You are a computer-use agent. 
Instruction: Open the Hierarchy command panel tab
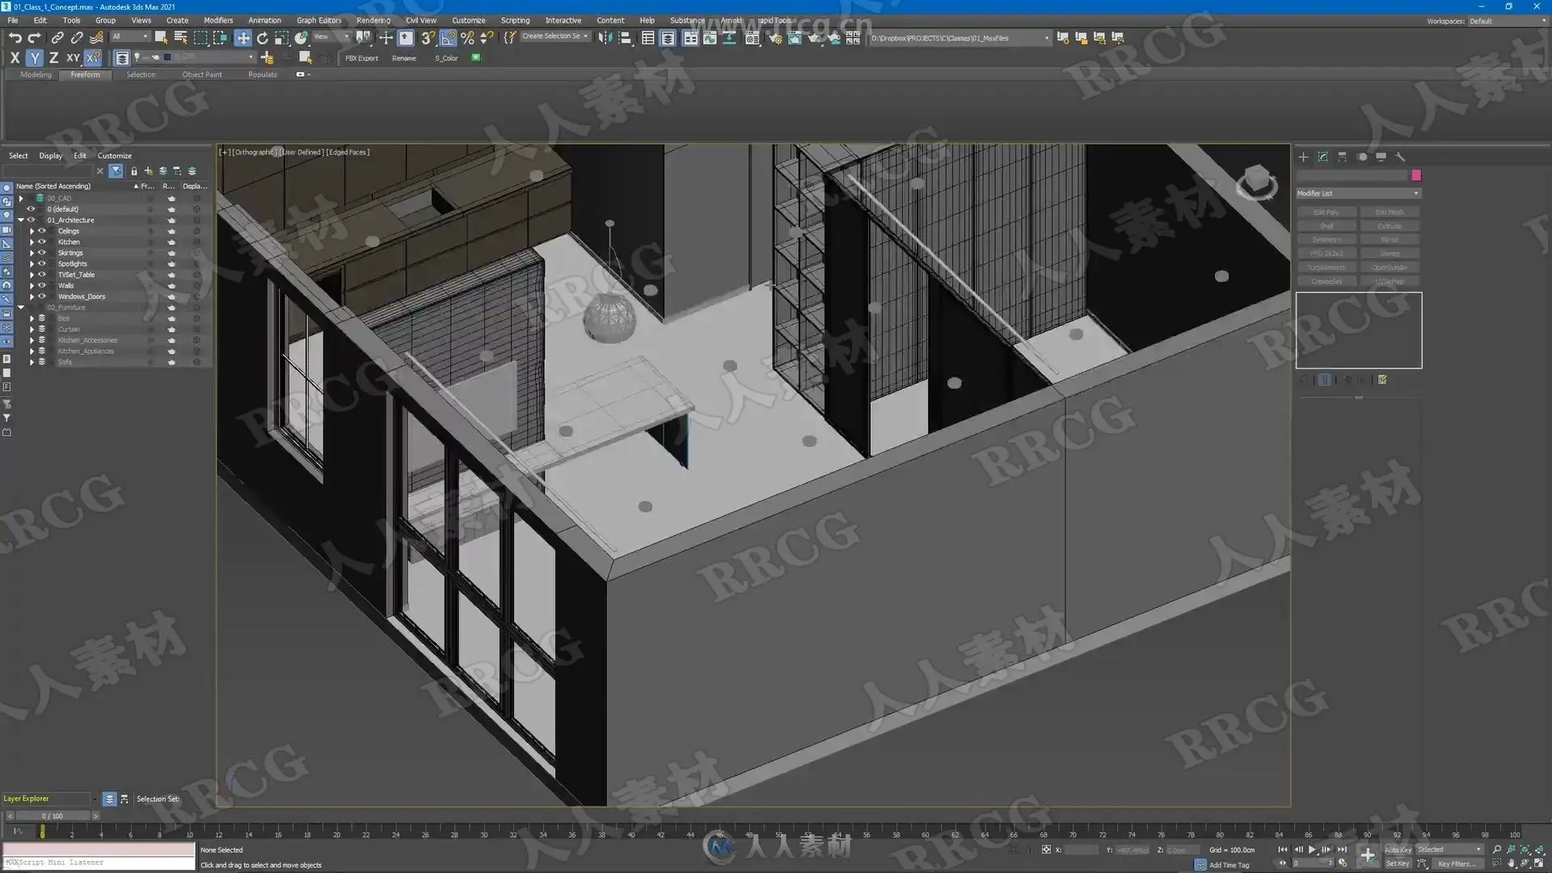pos(1342,157)
